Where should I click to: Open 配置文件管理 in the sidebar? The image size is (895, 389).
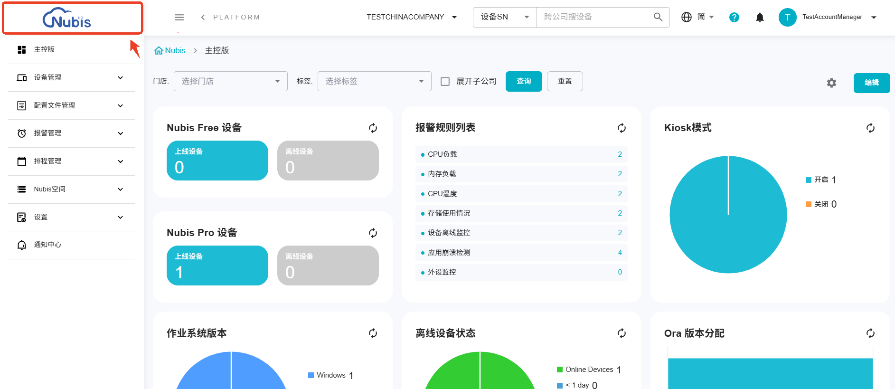71,105
